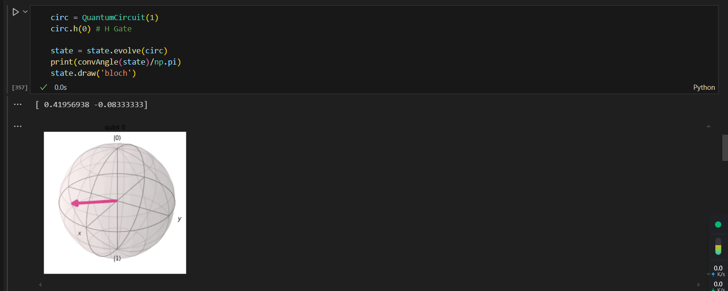This screenshot has height=291, width=728.
Task: Click the green success checkmark icon
Action: coord(44,87)
